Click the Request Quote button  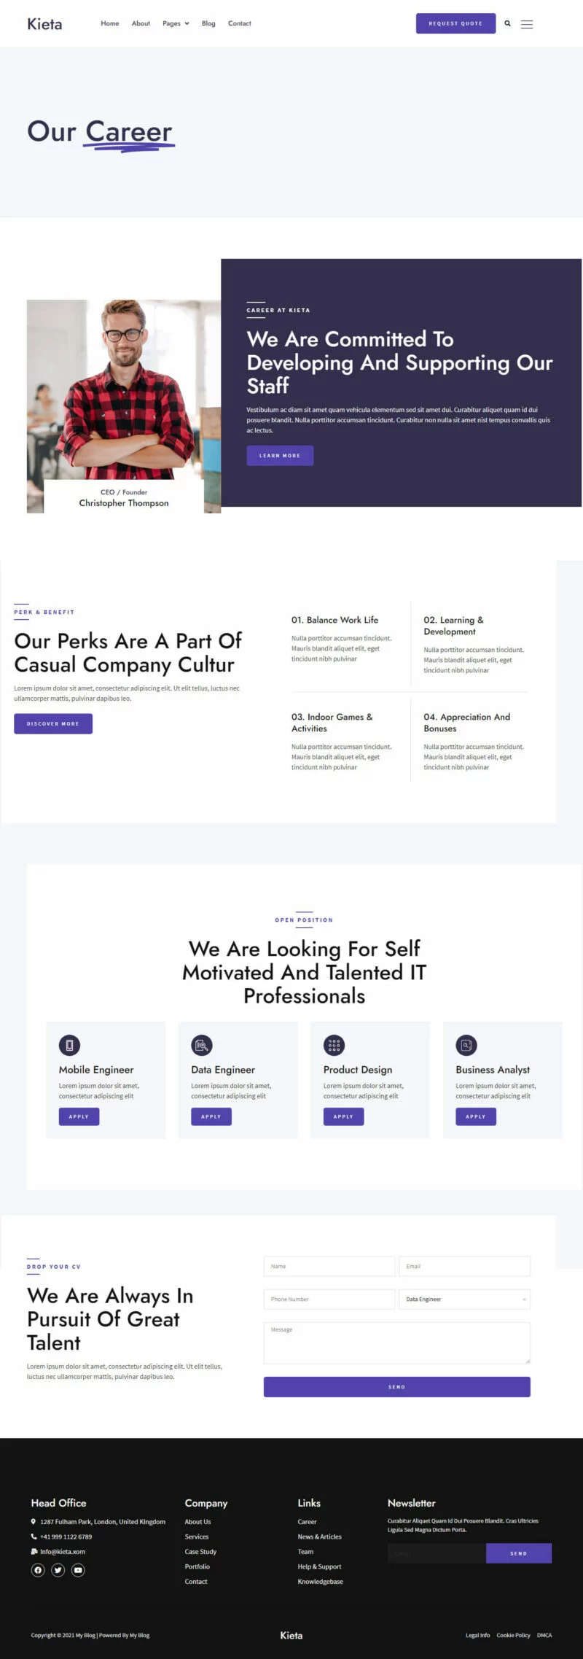(x=455, y=23)
